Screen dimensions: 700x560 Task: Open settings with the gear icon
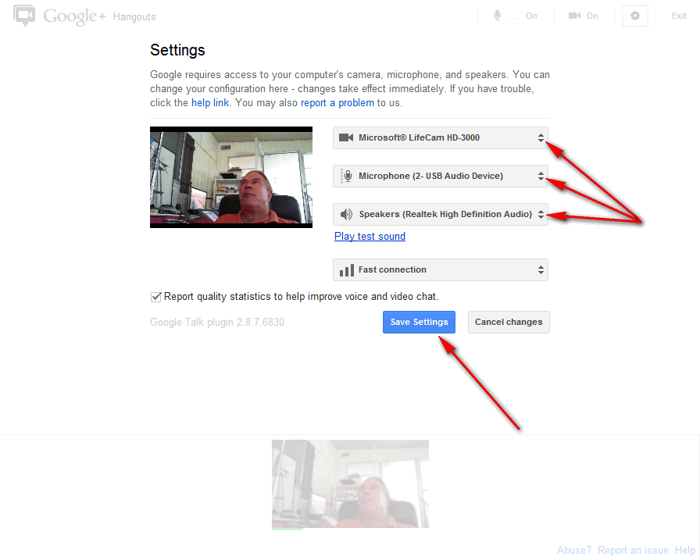[634, 16]
